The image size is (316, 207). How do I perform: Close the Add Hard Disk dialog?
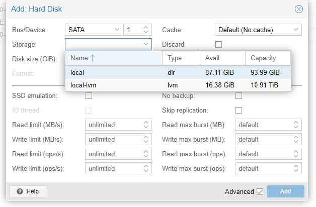point(299,9)
